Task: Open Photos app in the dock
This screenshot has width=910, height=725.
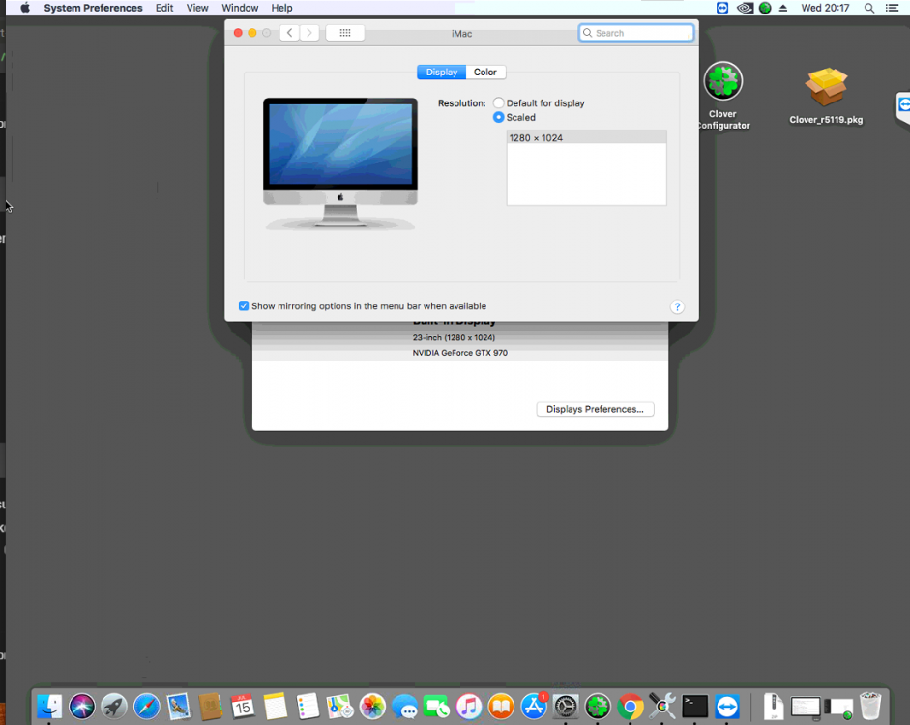Action: coord(372,707)
